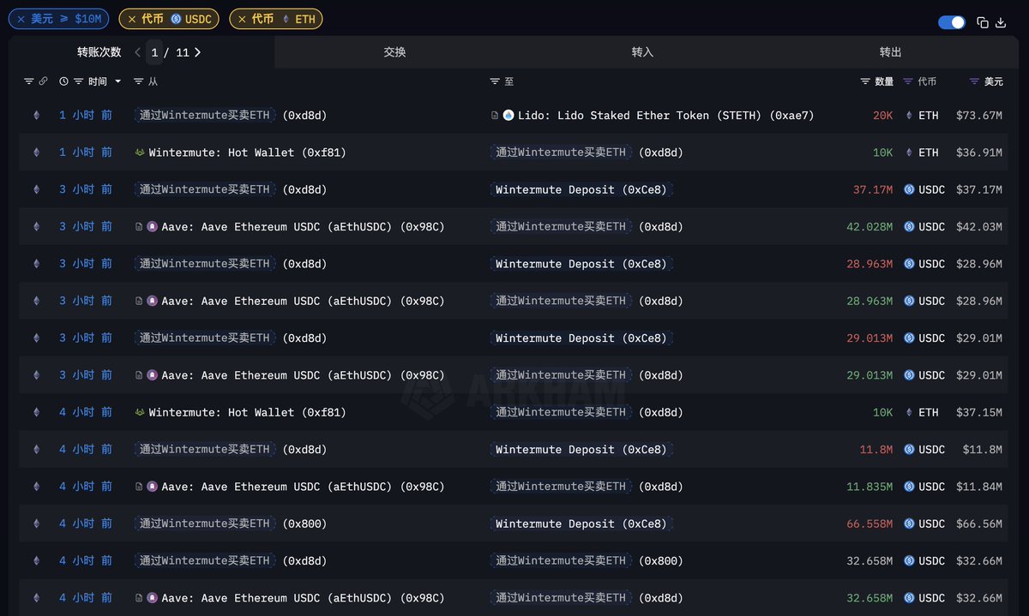
Task: Click the Ethereum chain icon in the $36.91M row
Action: pos(36,153)
